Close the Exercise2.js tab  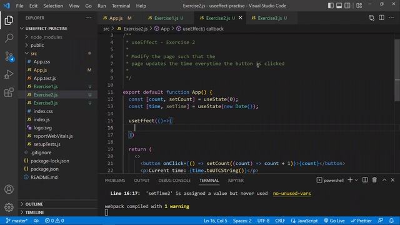click(240, 18)
